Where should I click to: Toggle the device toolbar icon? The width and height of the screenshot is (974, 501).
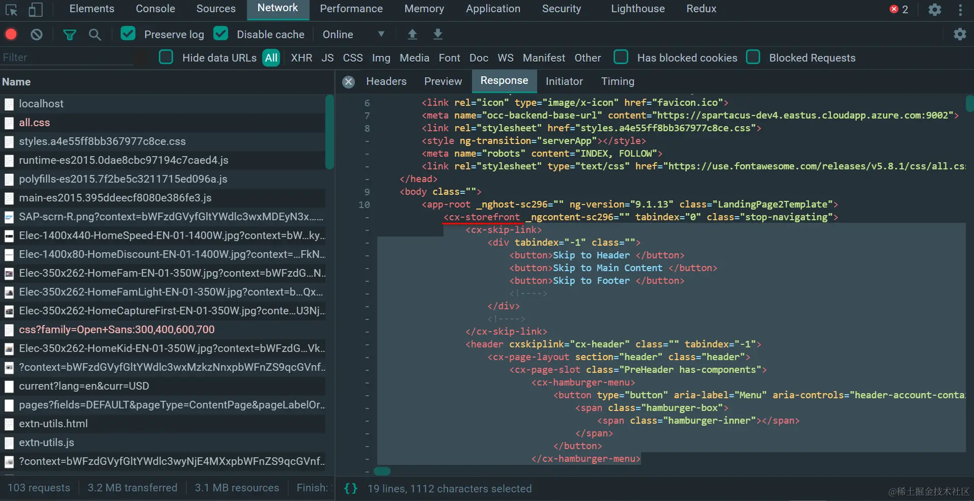coord(35,10)
